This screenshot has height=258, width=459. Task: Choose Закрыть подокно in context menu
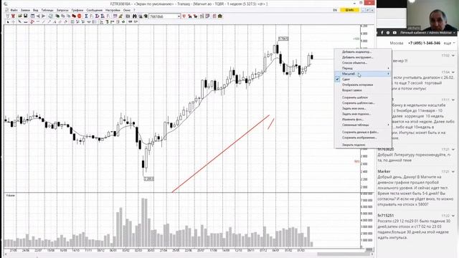pos(363,145)
